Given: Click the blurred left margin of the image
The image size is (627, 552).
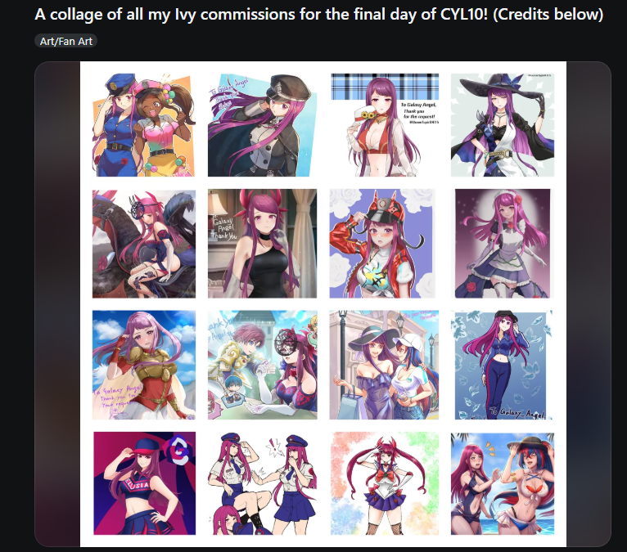Looking at the screenshot, I should (57, 303).
